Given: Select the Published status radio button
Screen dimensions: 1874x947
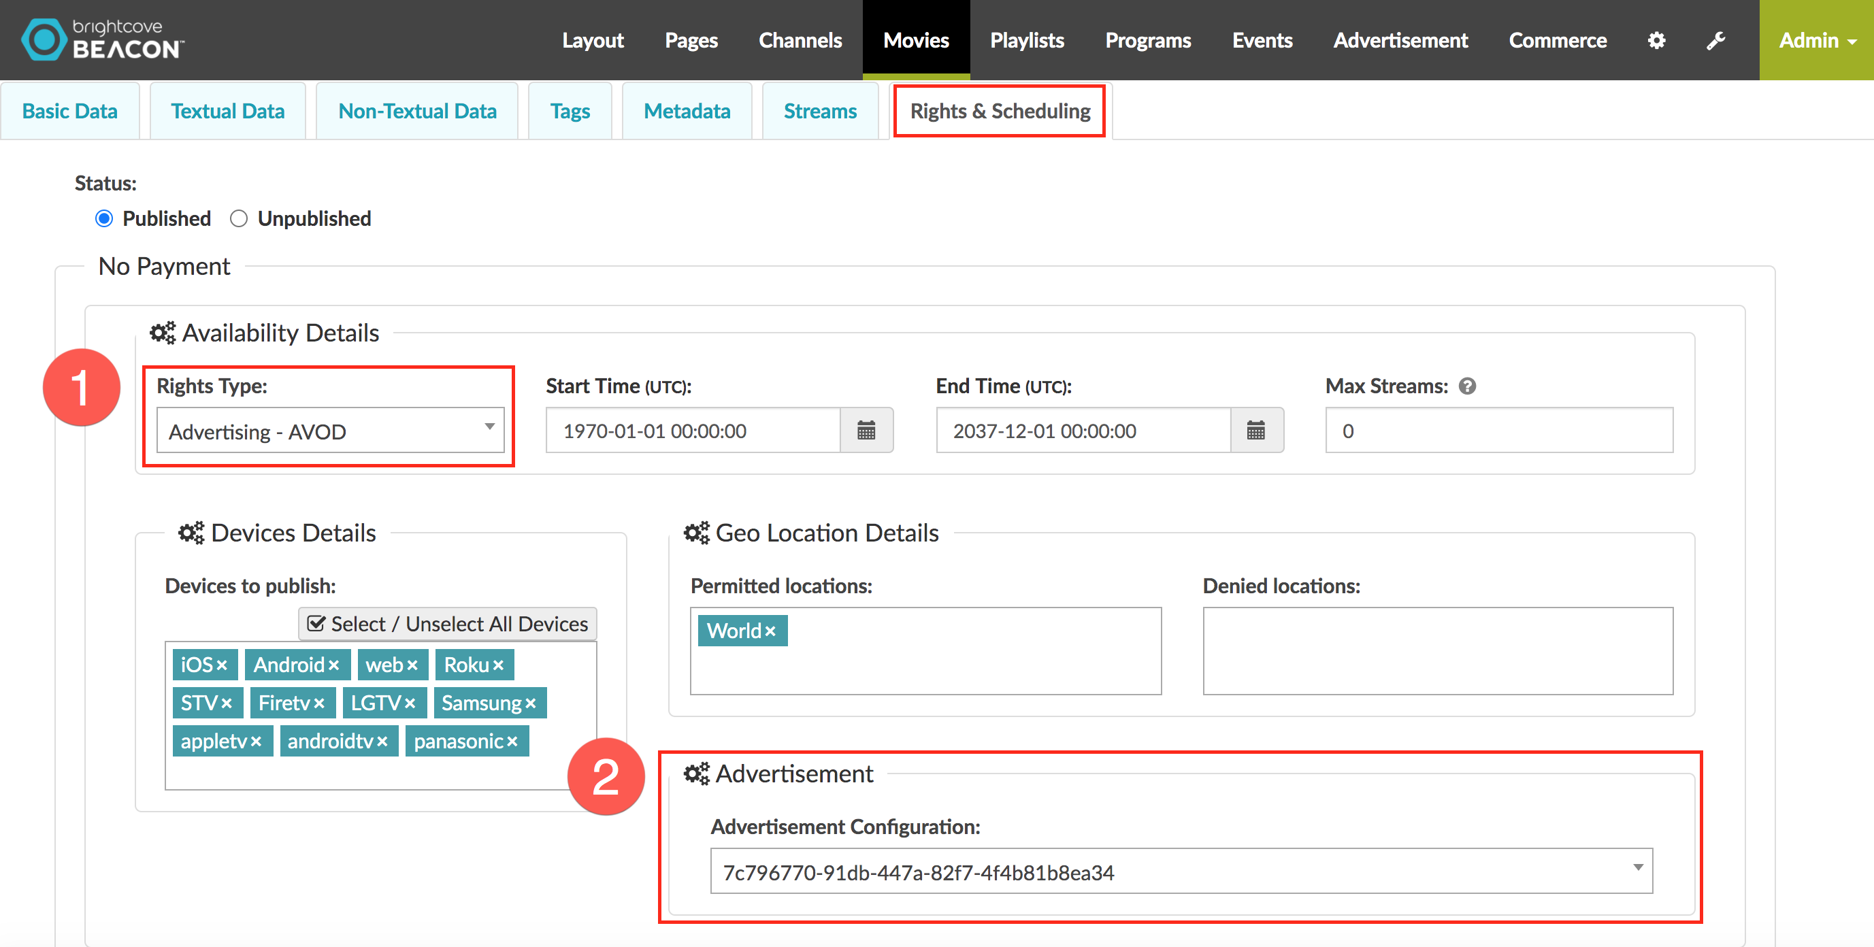Looking at the screenshot, I should click(x=104, y=218).
